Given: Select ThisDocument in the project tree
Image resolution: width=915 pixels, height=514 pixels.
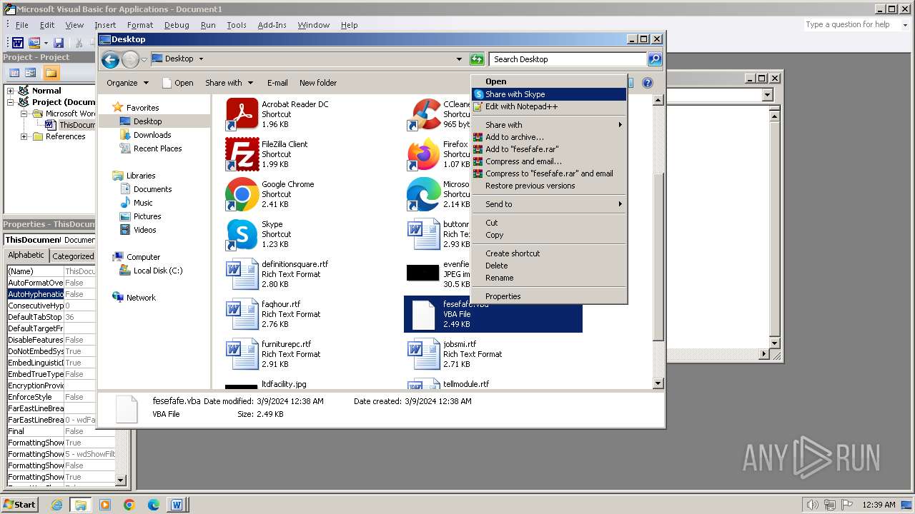Looking at the screenshot, I should [x=76, y=125].
